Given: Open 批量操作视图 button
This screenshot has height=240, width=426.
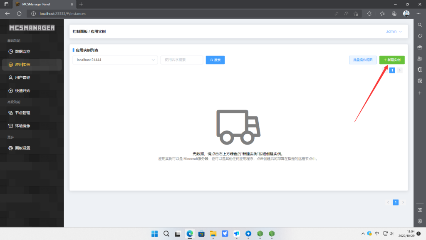Looking at the screenshot, I should (x=363, y=60).
